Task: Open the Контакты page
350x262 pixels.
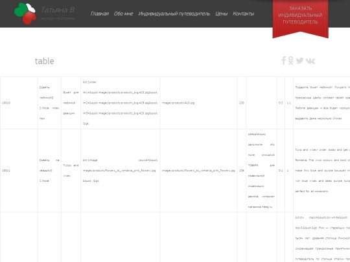Action: click(x=243, y=14)
